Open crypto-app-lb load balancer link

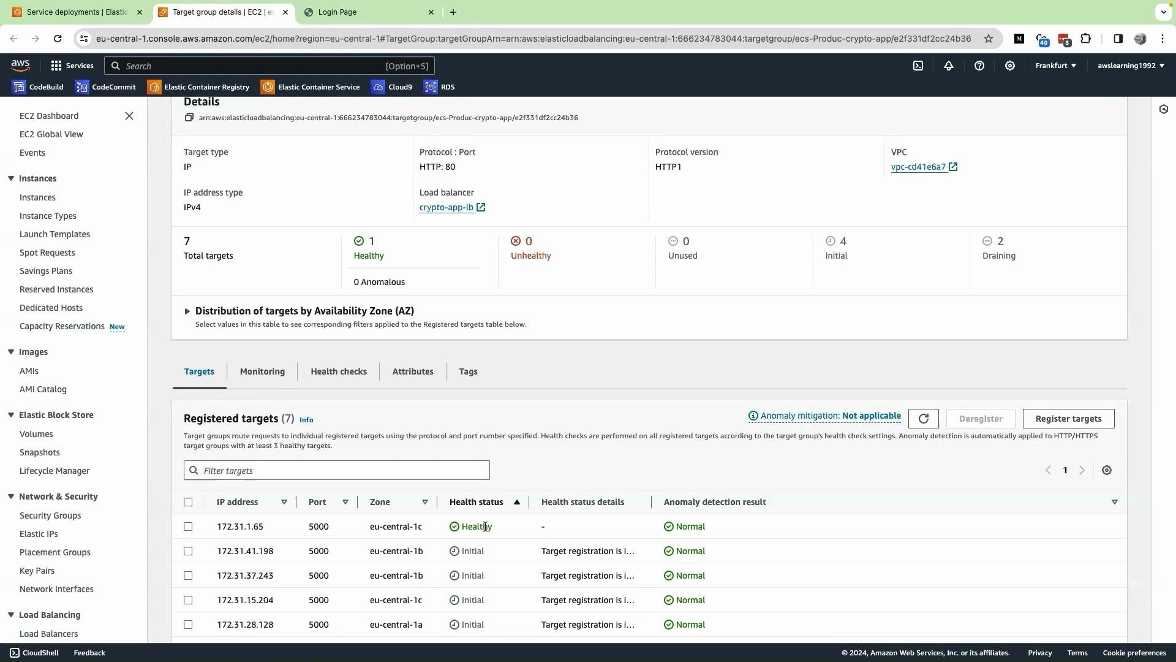tap(452, 207)
